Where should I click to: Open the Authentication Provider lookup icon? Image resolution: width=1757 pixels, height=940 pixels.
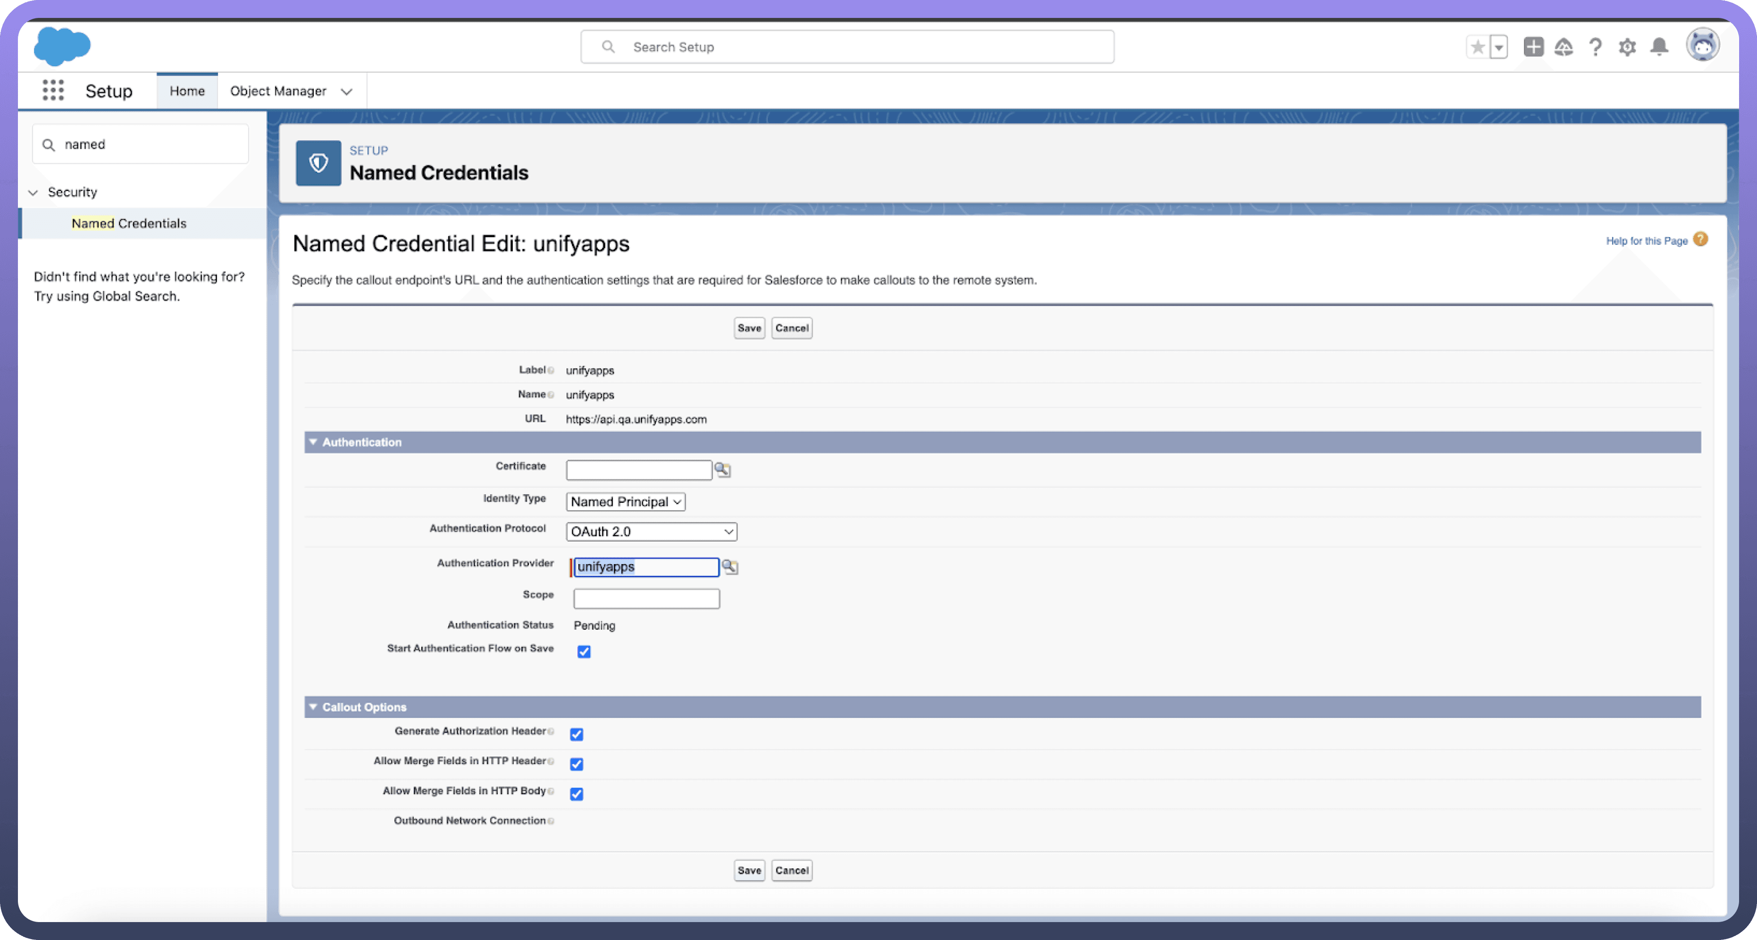click(730, 566)
